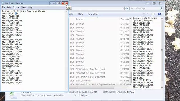This screenshot has width=180, height=101.
Task: Open the view options dropdown arrow
Action: click(x=147, y=14)
